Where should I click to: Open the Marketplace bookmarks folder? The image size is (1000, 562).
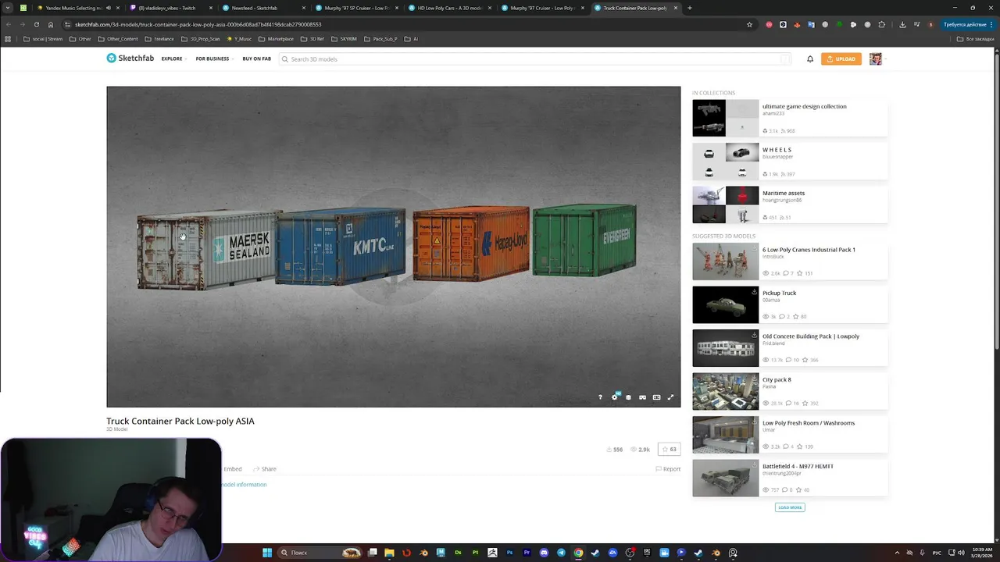pyautogui.click(x=277, y=39)
